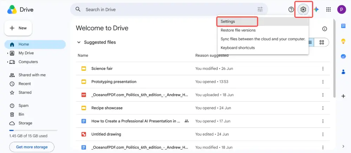
Task: Show details info icon
Action: (x=324, y=29)
